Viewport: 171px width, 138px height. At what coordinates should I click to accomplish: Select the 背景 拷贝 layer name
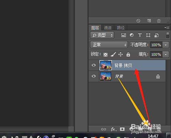click(123, 65)
